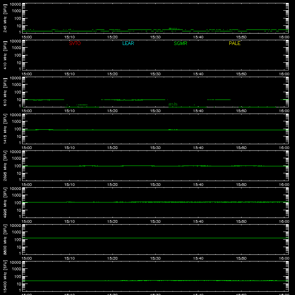Click 15:40 tick label below 245 MHz plot
This screenshot has height=295, width=295.
click(198, 37)
